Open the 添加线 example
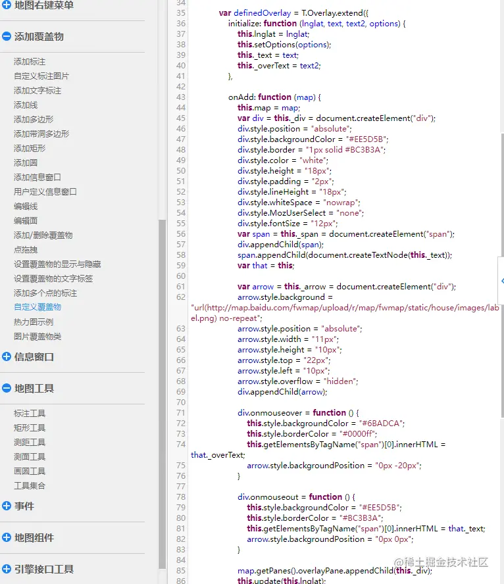This screenshot has height=584, width=504. coord(26,105)
